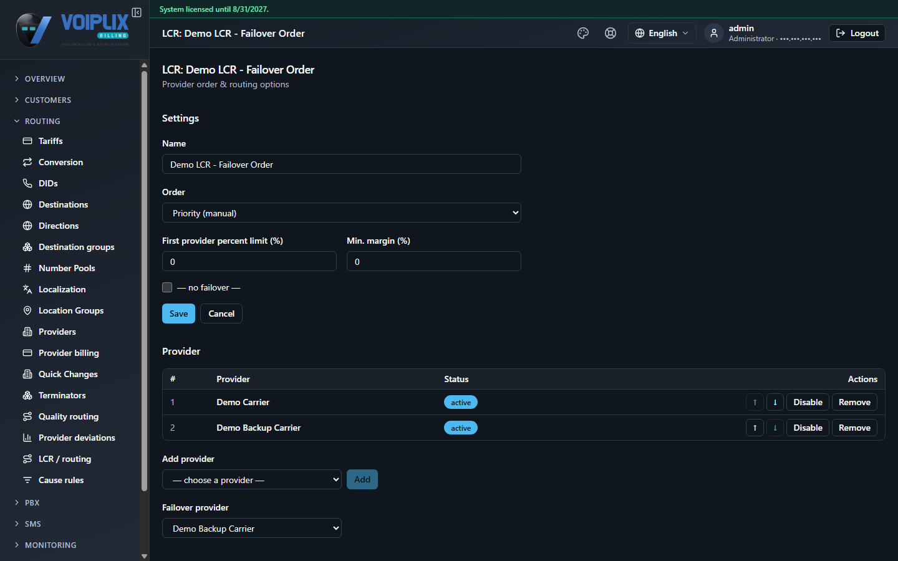Move Demo Backup Carrier down
The image size is (898, 561).
(x=775, y=428)
